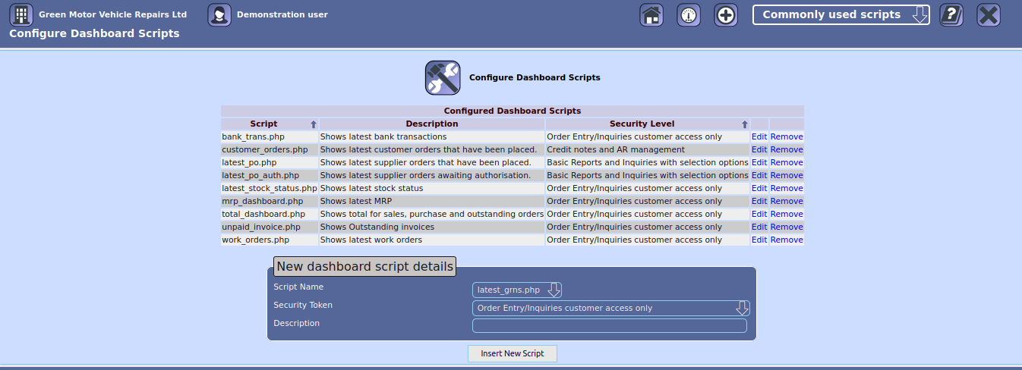The width and height of the screenshot is (1022, 370).
Task: Click the Insert New Script button
Action: tap(513, 354)
